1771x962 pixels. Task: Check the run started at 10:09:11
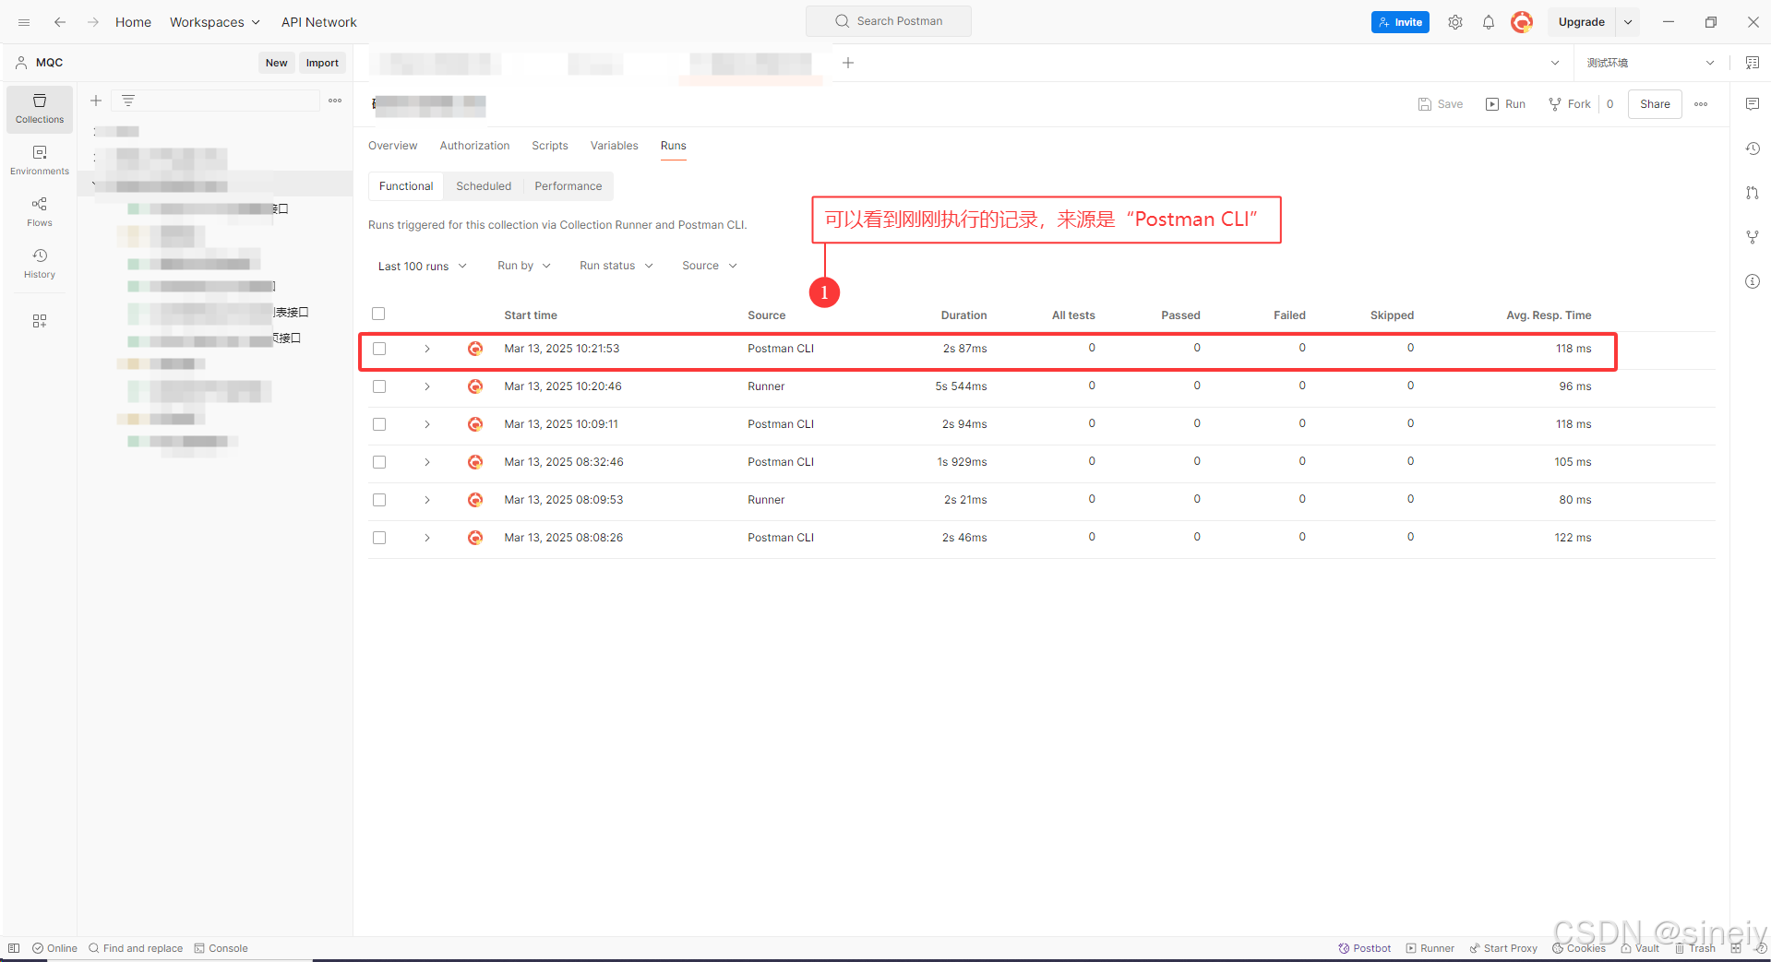coord(379,424)
